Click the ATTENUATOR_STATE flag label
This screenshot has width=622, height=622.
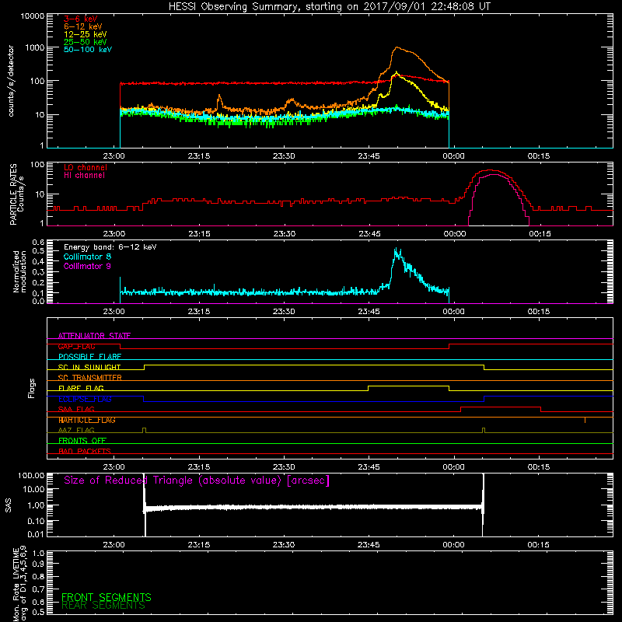tap(94, 336)
